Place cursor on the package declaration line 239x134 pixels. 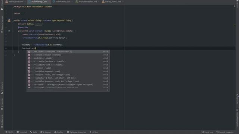tap(33, 7)
